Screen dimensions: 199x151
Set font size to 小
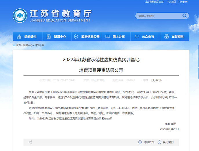tap(160, 80)
